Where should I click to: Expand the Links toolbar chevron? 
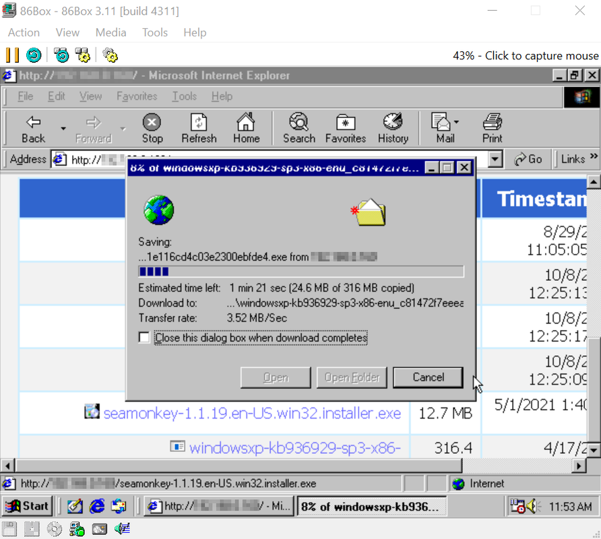(594, 156)
